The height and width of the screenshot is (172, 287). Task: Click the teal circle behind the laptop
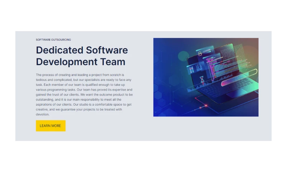(x=183, y=56)
